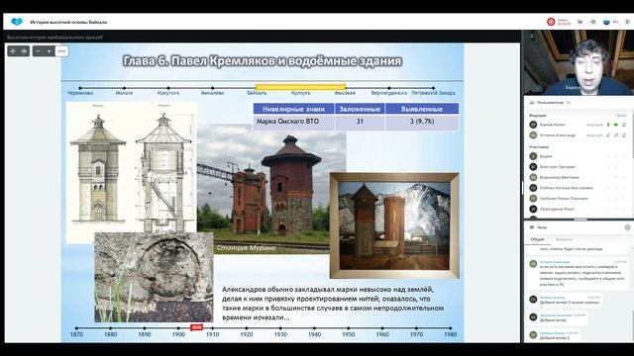634x356 pixels.
Task: Click the 3 (9.7%) table cell
Action: 422,122
